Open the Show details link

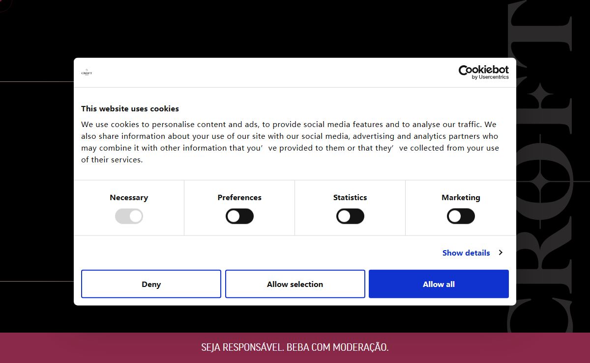[x=466, y=253]
